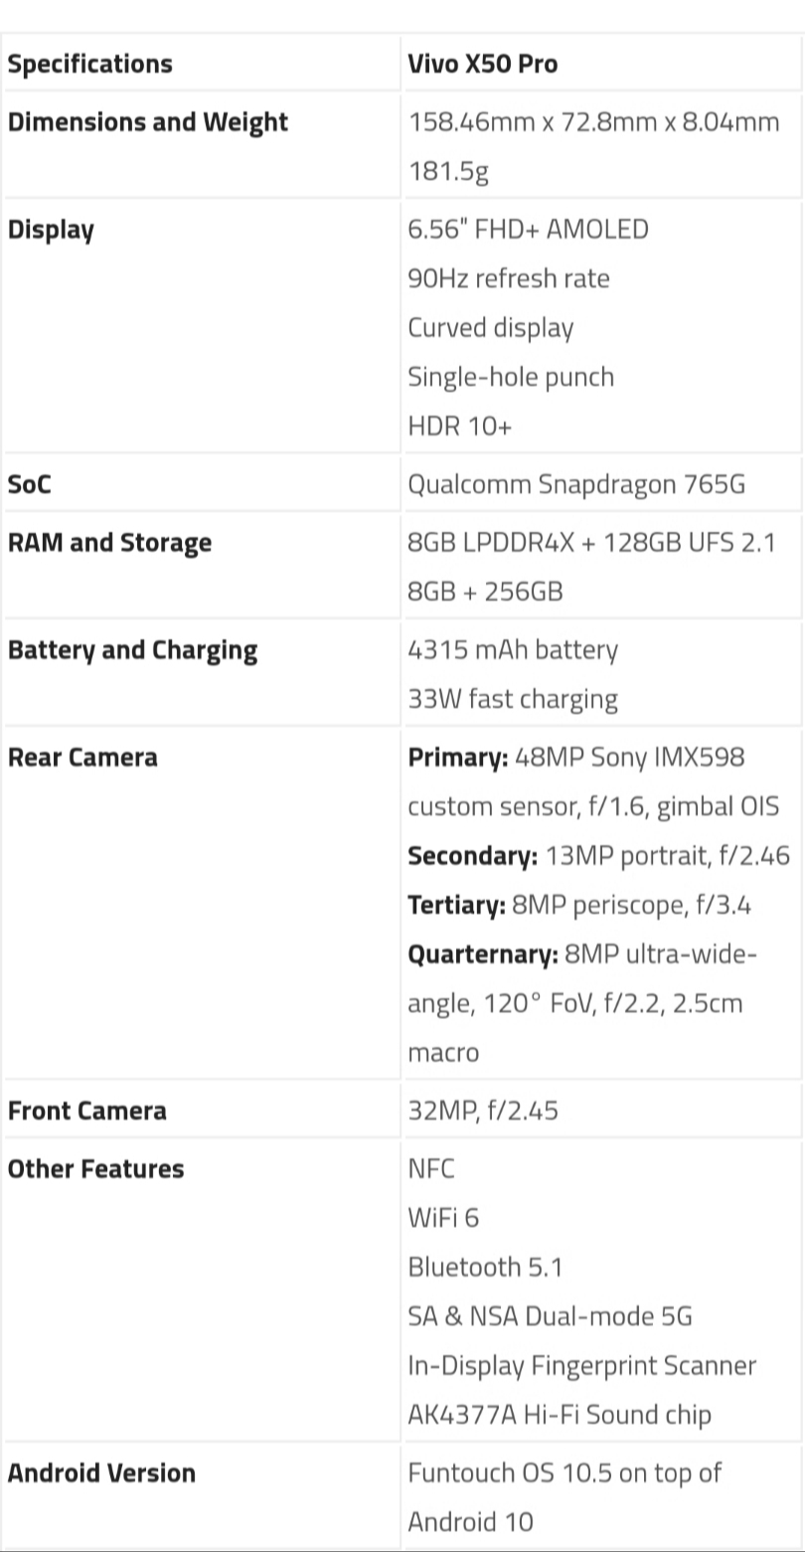Select the 90Hz refresh rate text
This screenshot has height=1552, width=805.
[509, 278]
